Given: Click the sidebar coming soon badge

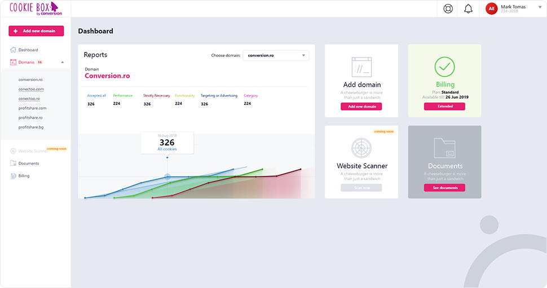Looking at the screenshot, I should pyautogui.click(x=56, y=149).
